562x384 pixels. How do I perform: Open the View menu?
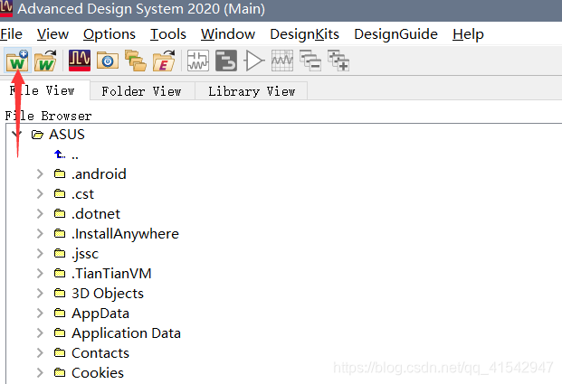click(x=52, y=34)
